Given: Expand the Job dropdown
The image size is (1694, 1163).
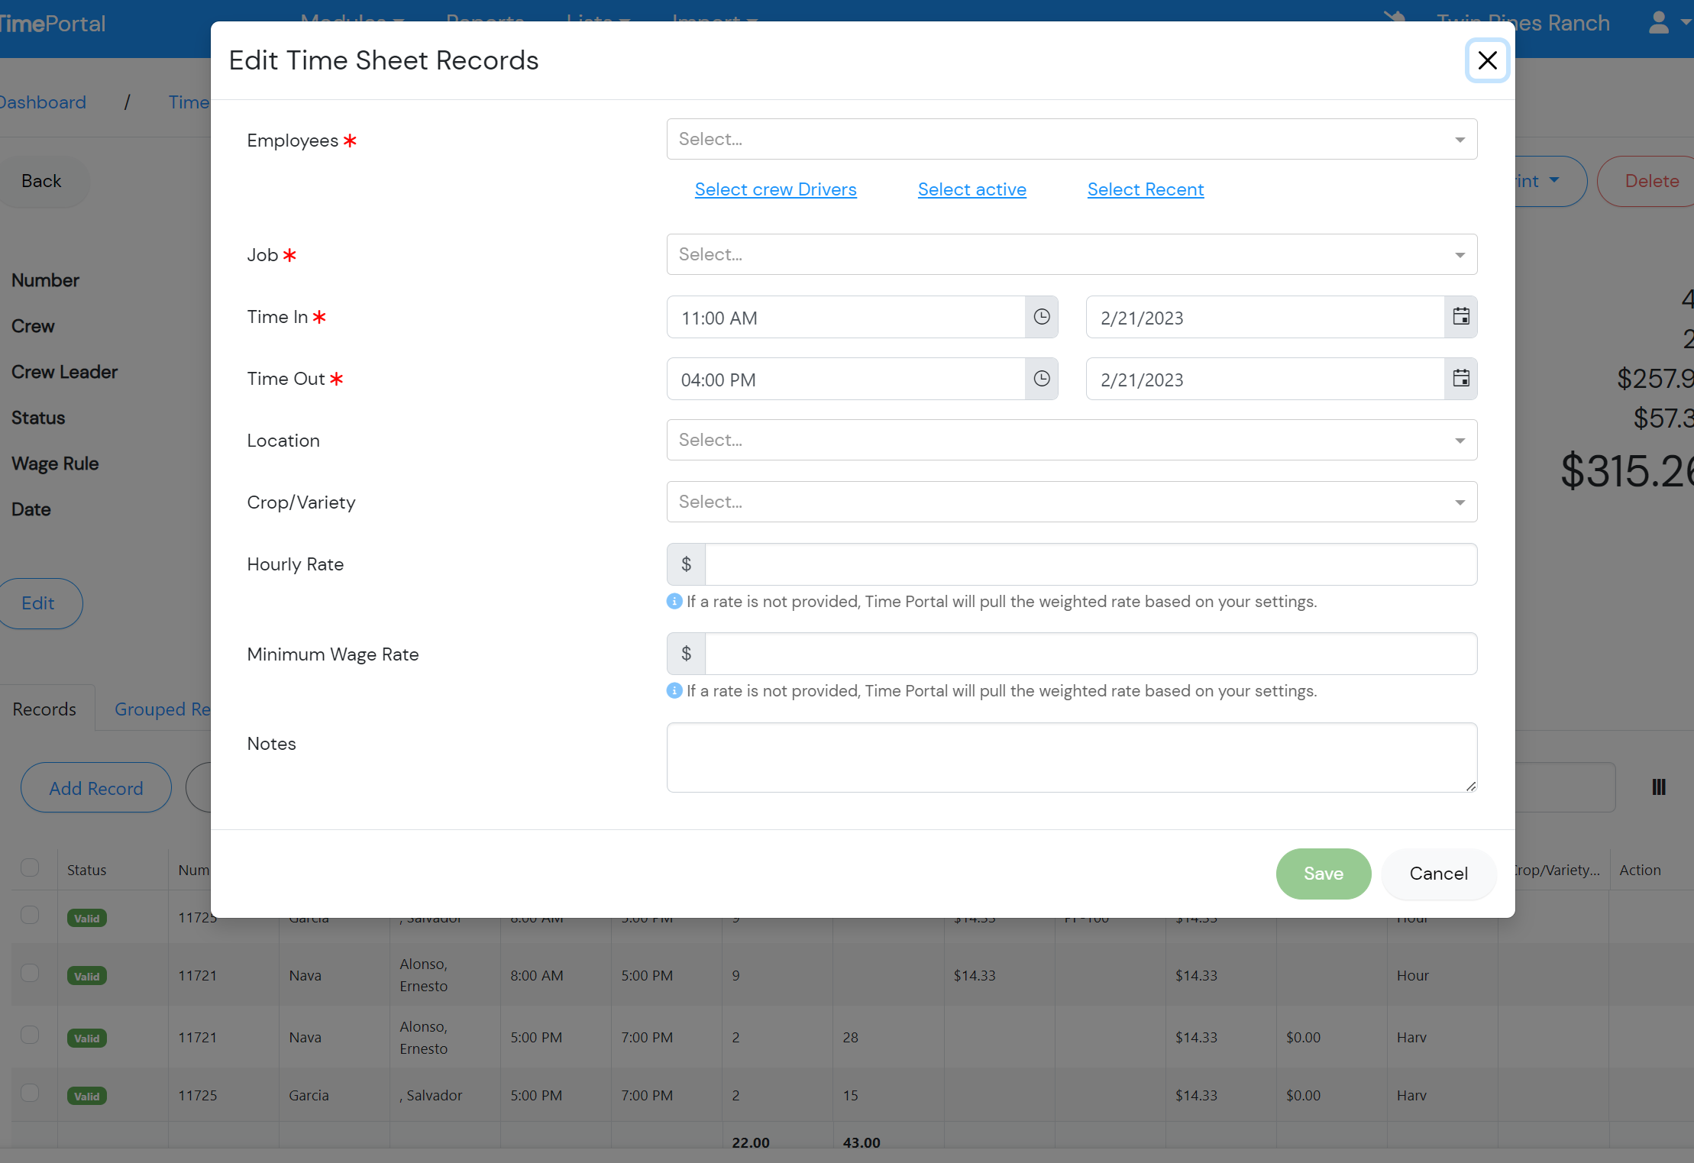Looking at the screenshot, I should tap(1071, 254).
